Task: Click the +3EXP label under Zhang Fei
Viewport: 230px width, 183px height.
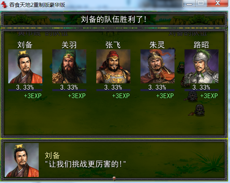Action: pyautogui.click(x=121, y=96)
